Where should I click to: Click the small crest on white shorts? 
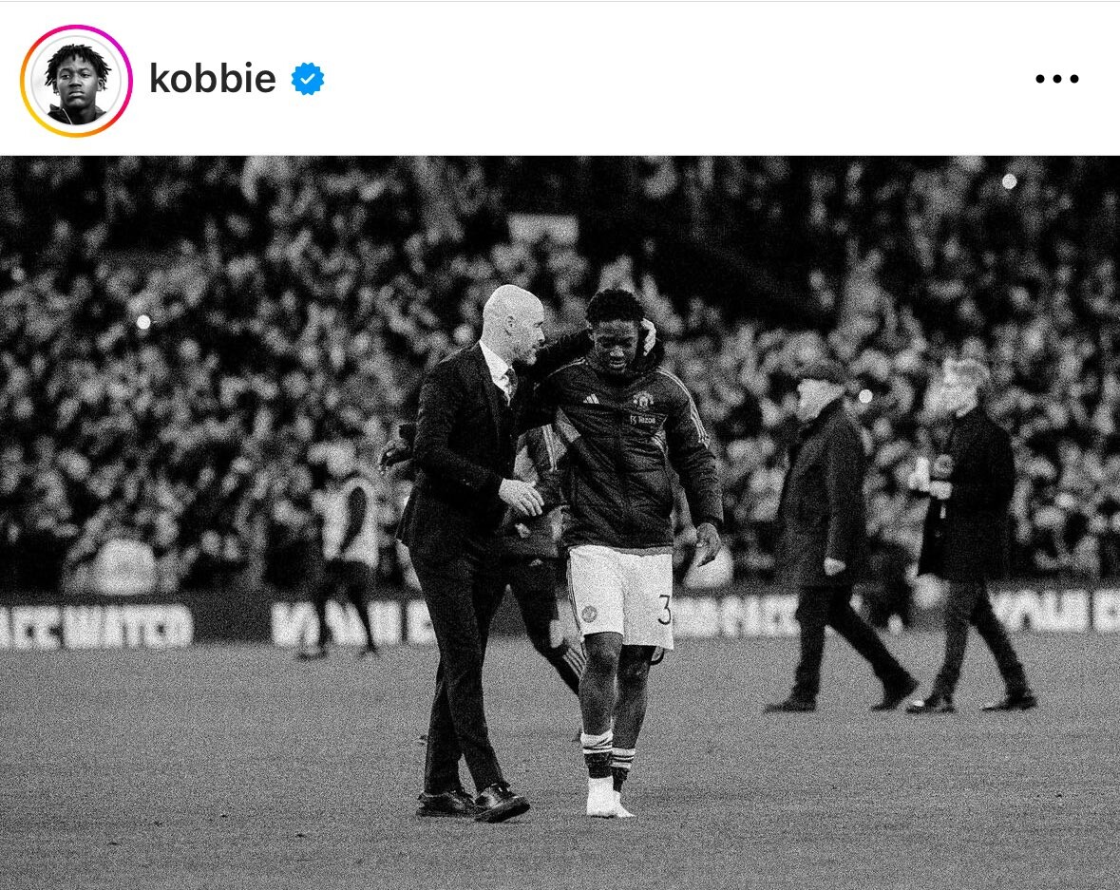589,613
